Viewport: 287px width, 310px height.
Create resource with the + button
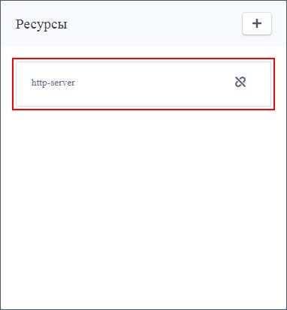(x=257, y=23)
